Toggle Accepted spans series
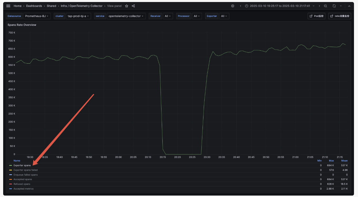The width and height of the screenshot is (358, 197). tap(23, 179)
